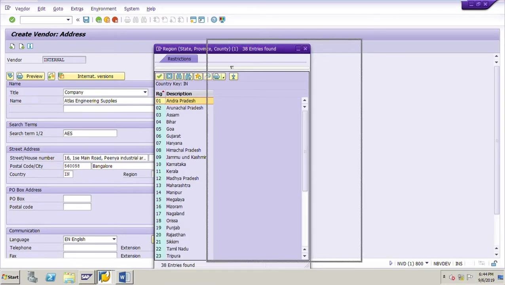Click Create new session icon
505x285 pixels.
tap(193, 20)
